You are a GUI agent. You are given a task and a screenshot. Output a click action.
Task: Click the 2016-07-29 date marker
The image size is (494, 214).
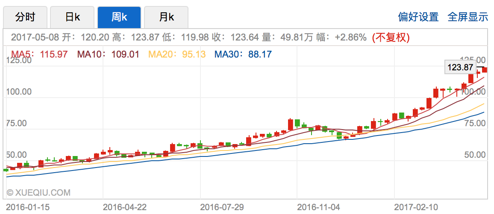pos(222,207)
